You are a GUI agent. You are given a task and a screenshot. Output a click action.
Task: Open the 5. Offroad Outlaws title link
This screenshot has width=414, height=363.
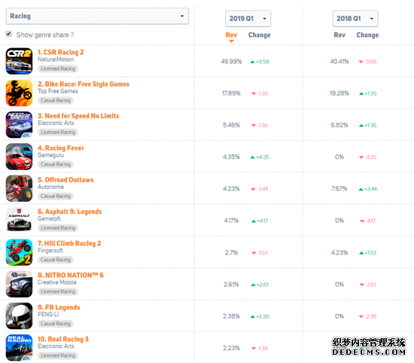pos(65,180)
